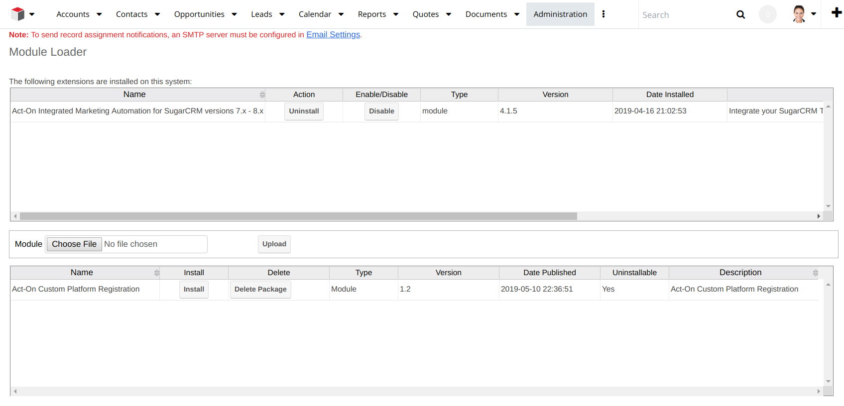Click the Date Published column header
Screen dimensions: 844x406
tap(549, 273)
